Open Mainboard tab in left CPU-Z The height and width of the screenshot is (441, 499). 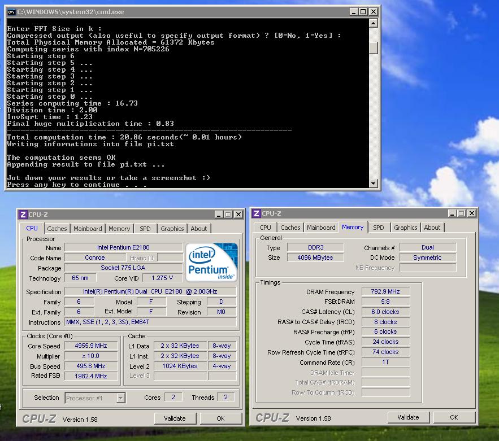(88, 229)
